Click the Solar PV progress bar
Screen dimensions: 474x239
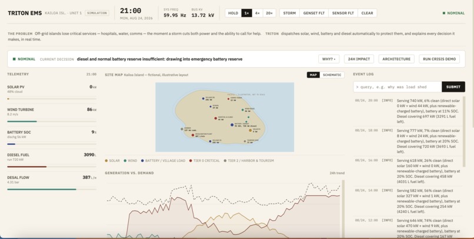52,99
